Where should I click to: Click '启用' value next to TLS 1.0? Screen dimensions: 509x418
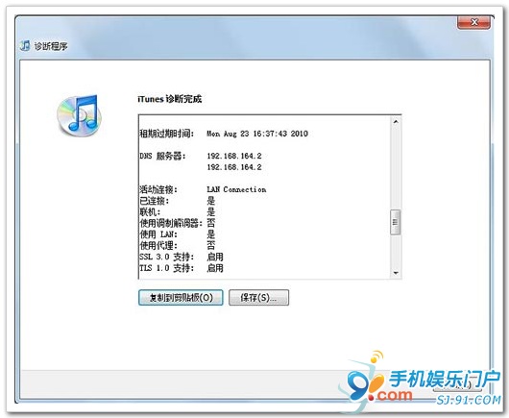click(x=215, y=268)
